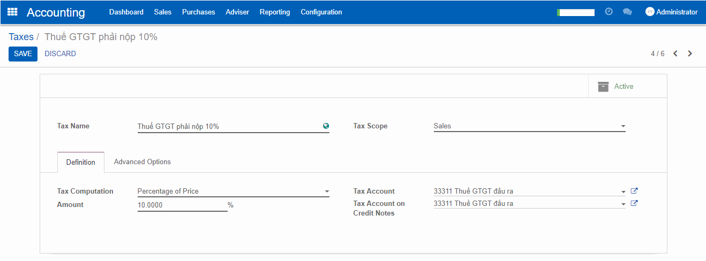Click the SAVE button
706x261 pixels.
[x=23, y=53]
